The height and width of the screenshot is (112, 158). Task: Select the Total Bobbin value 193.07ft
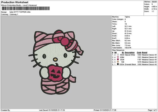(128, 48)
